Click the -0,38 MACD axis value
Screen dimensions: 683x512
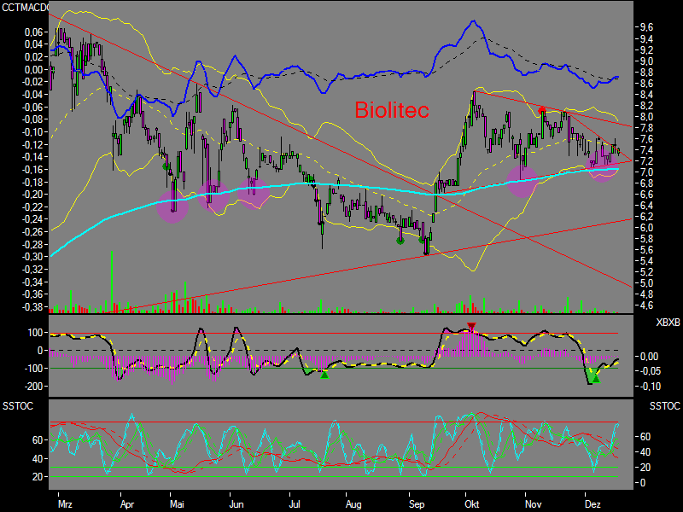(32, 307)
